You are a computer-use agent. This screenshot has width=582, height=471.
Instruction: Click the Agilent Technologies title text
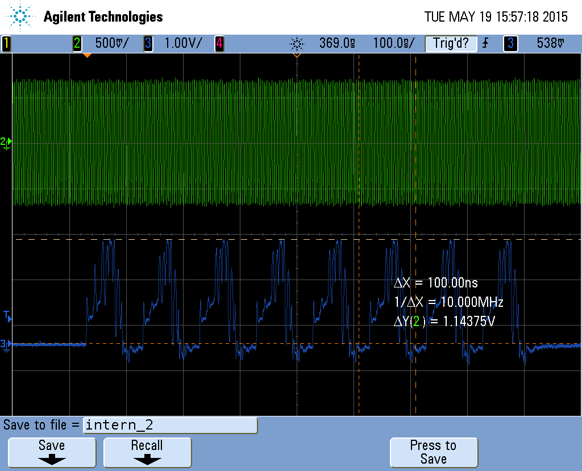tap(103, 16)
